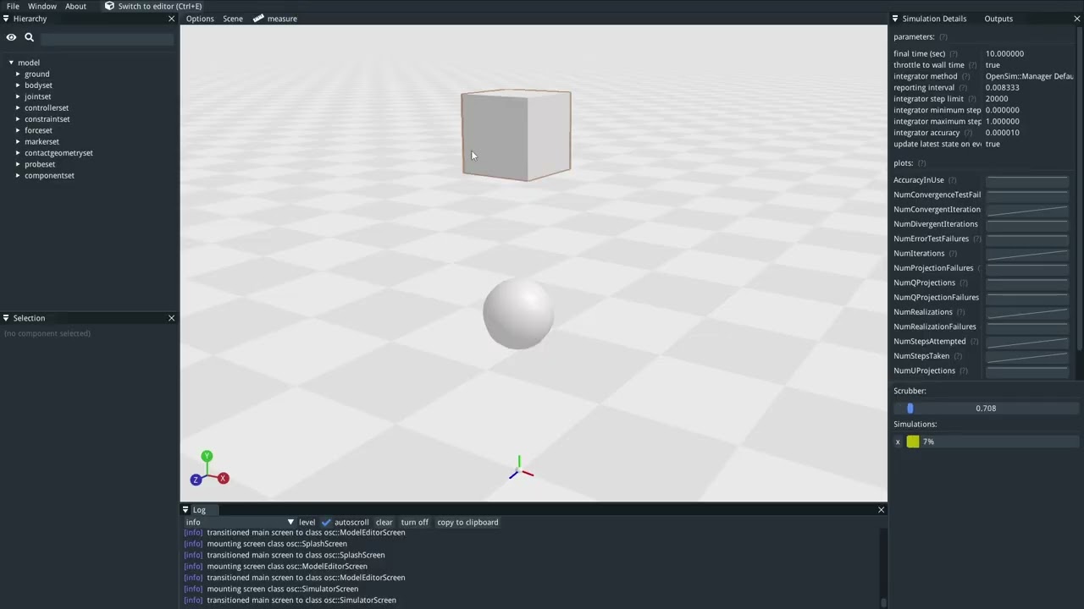Toggle hierarchy visibility eye icon
This screenshot has width=1084, height=609.
pyautogui.click(x=11, y=37)
